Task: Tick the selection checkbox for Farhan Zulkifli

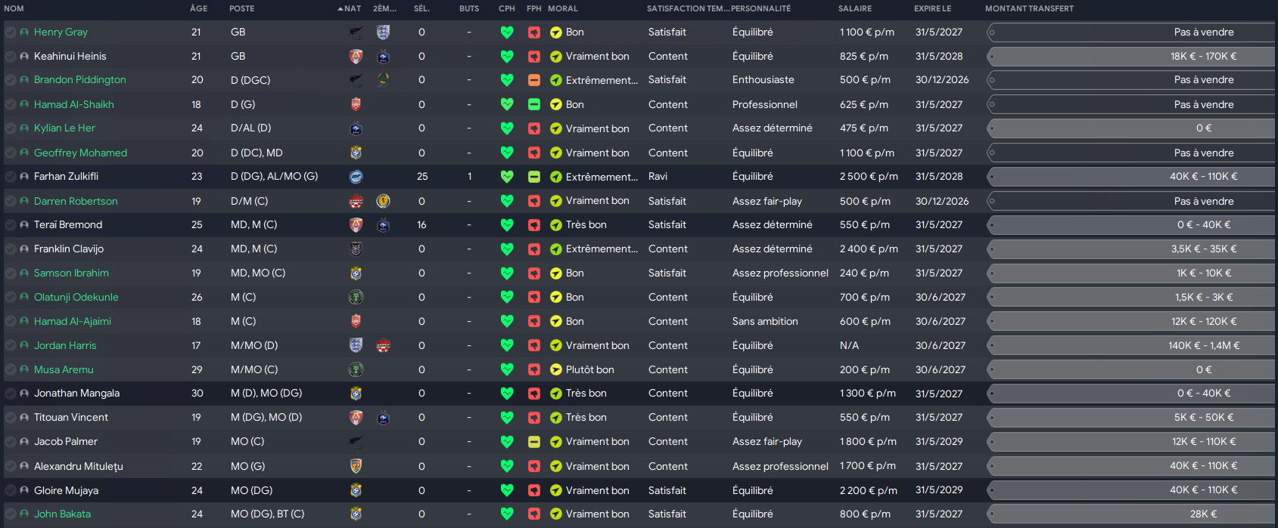Action: pos(11,177)
